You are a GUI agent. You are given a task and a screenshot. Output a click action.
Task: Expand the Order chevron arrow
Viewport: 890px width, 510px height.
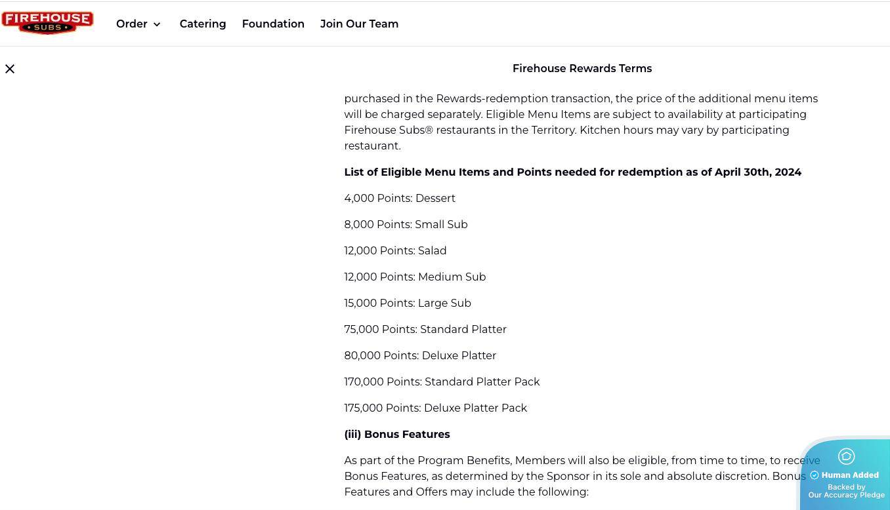pyautogui.click(x=157, y=24)
